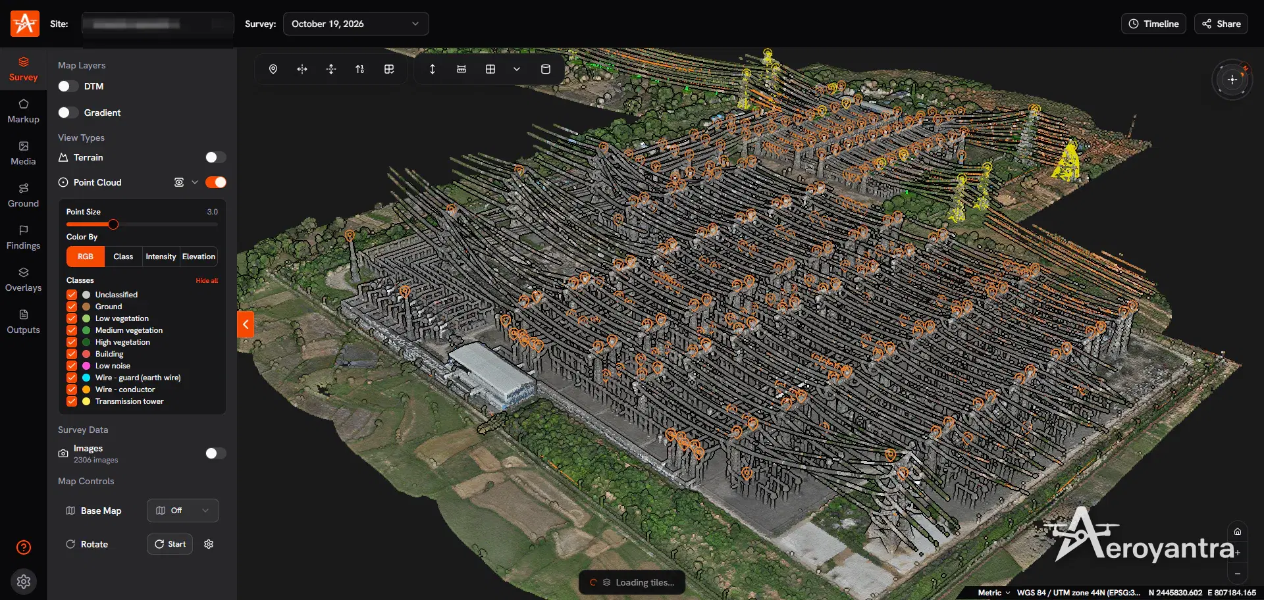Click the sort order arrow tool
1264x600 pixels.
360,69
